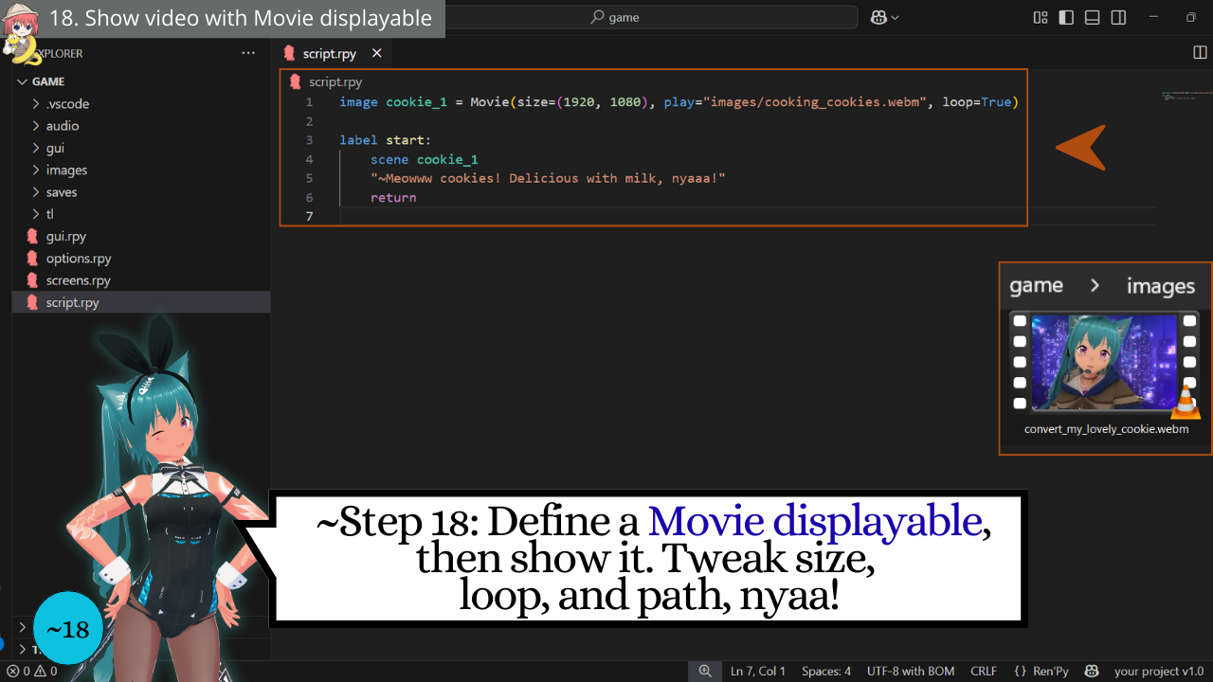Expand the images folder
The height and width of the screenshot is (682, 1213).
(x=66, y=170)
